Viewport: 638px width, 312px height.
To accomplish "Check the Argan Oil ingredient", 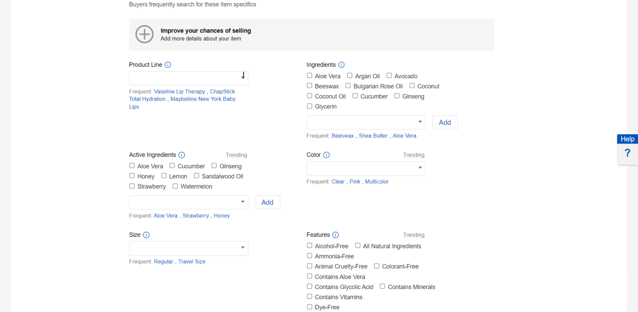I will [x=350, y=76].
